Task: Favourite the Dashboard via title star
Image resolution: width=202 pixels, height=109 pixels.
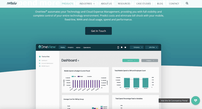Action: (78, 60)
